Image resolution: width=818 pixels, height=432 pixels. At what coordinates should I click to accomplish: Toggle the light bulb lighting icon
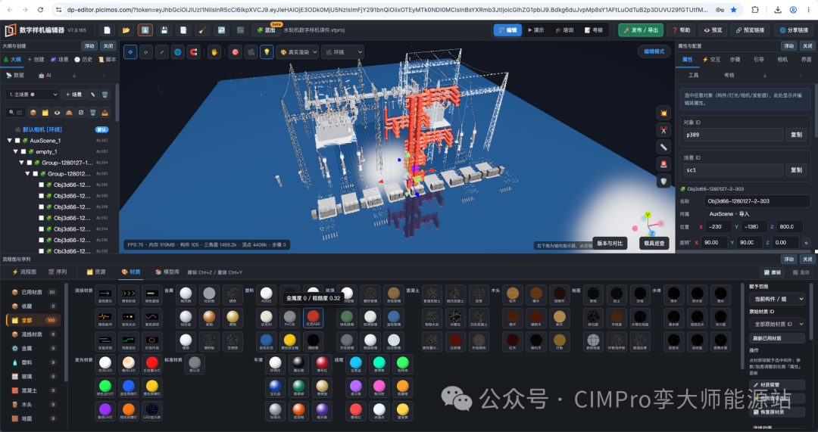(x=267, y=52)
